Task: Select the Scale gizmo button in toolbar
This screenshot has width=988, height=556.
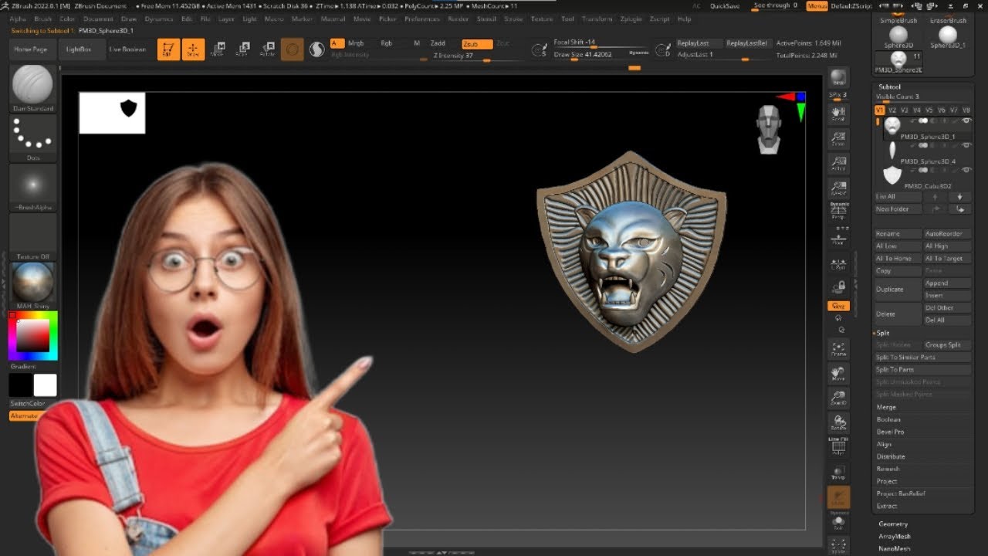Action: click(242, 49)
